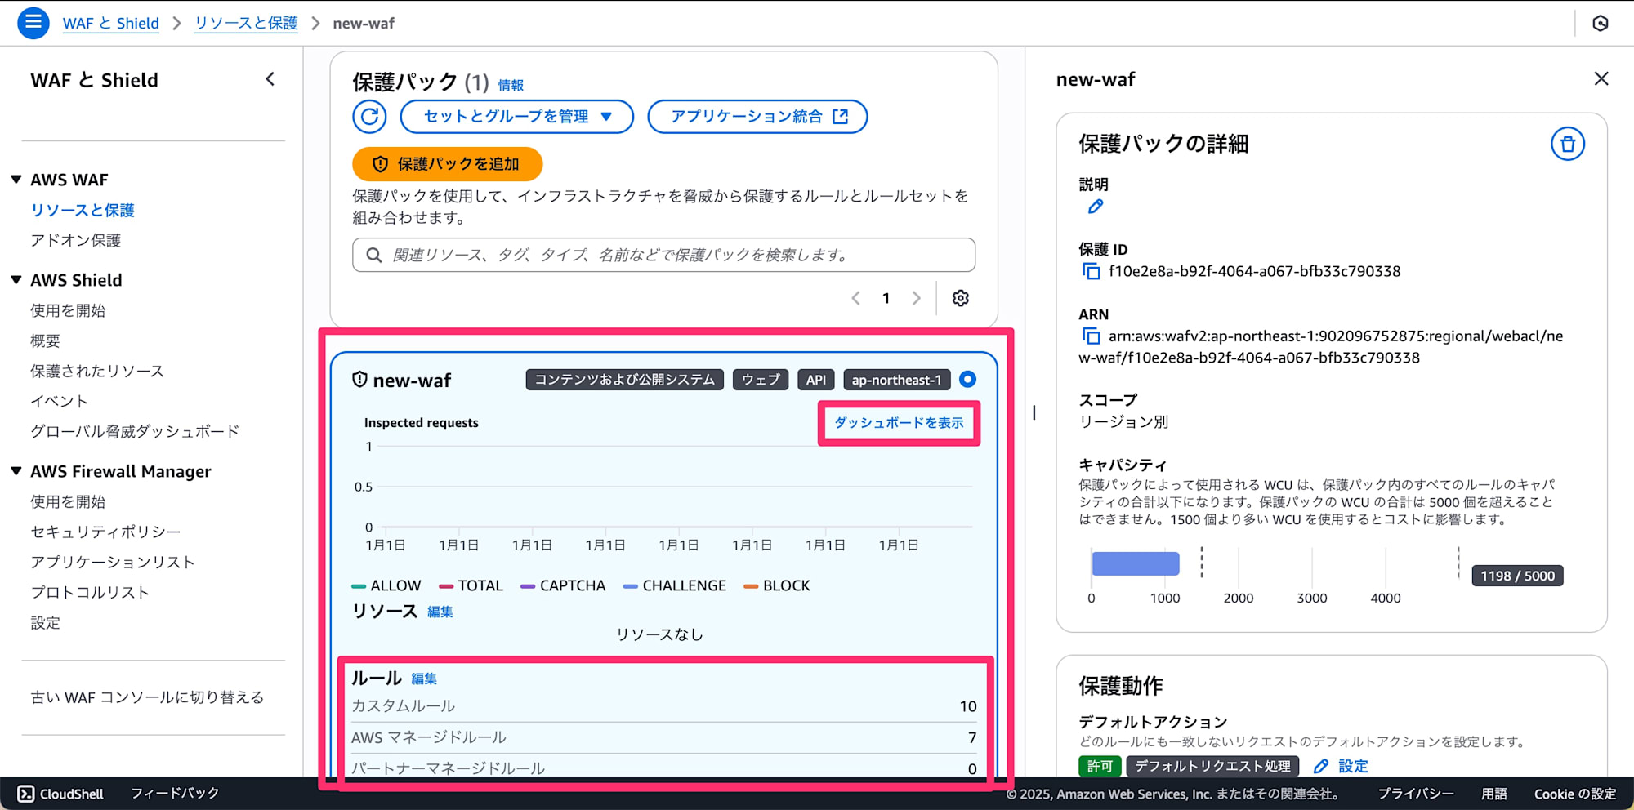This screenshot has height=810, width=1634.
Task: Click ダッシュボードを表示 link
Action: pos(899,423)
